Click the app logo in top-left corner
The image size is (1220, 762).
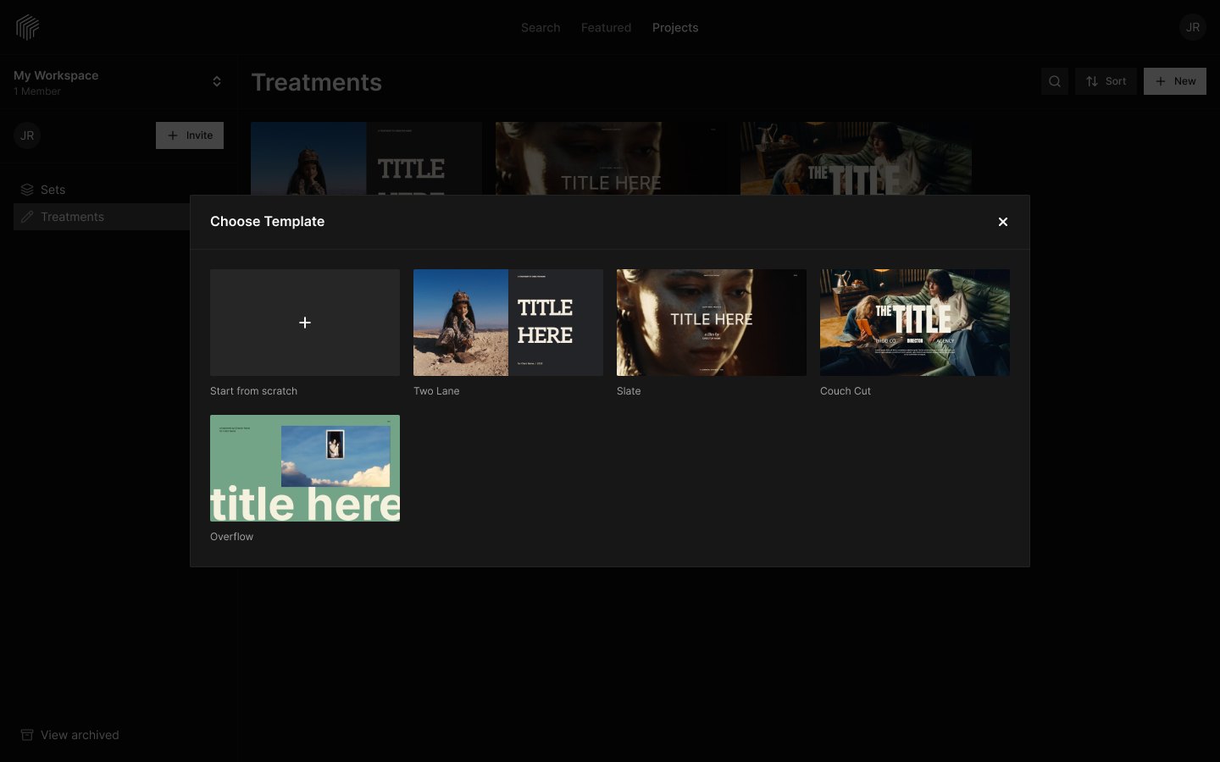pyautogui.click(x=28, y=27)
